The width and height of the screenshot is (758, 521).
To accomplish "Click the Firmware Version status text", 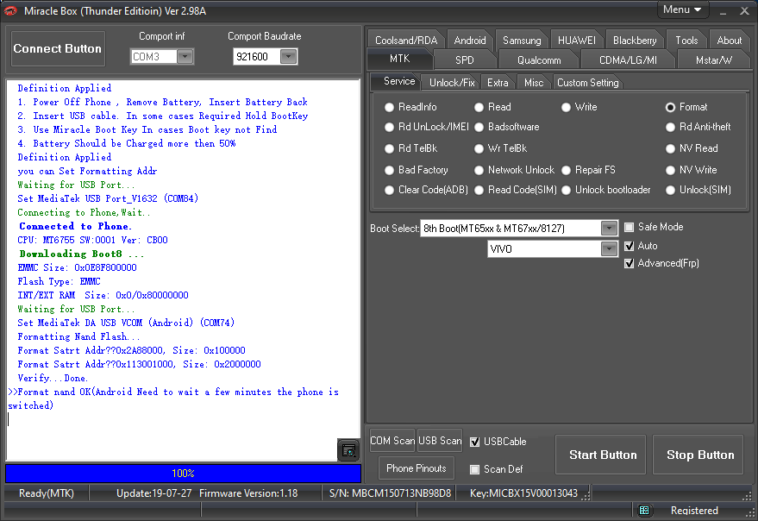I will [x=248, y=493].
